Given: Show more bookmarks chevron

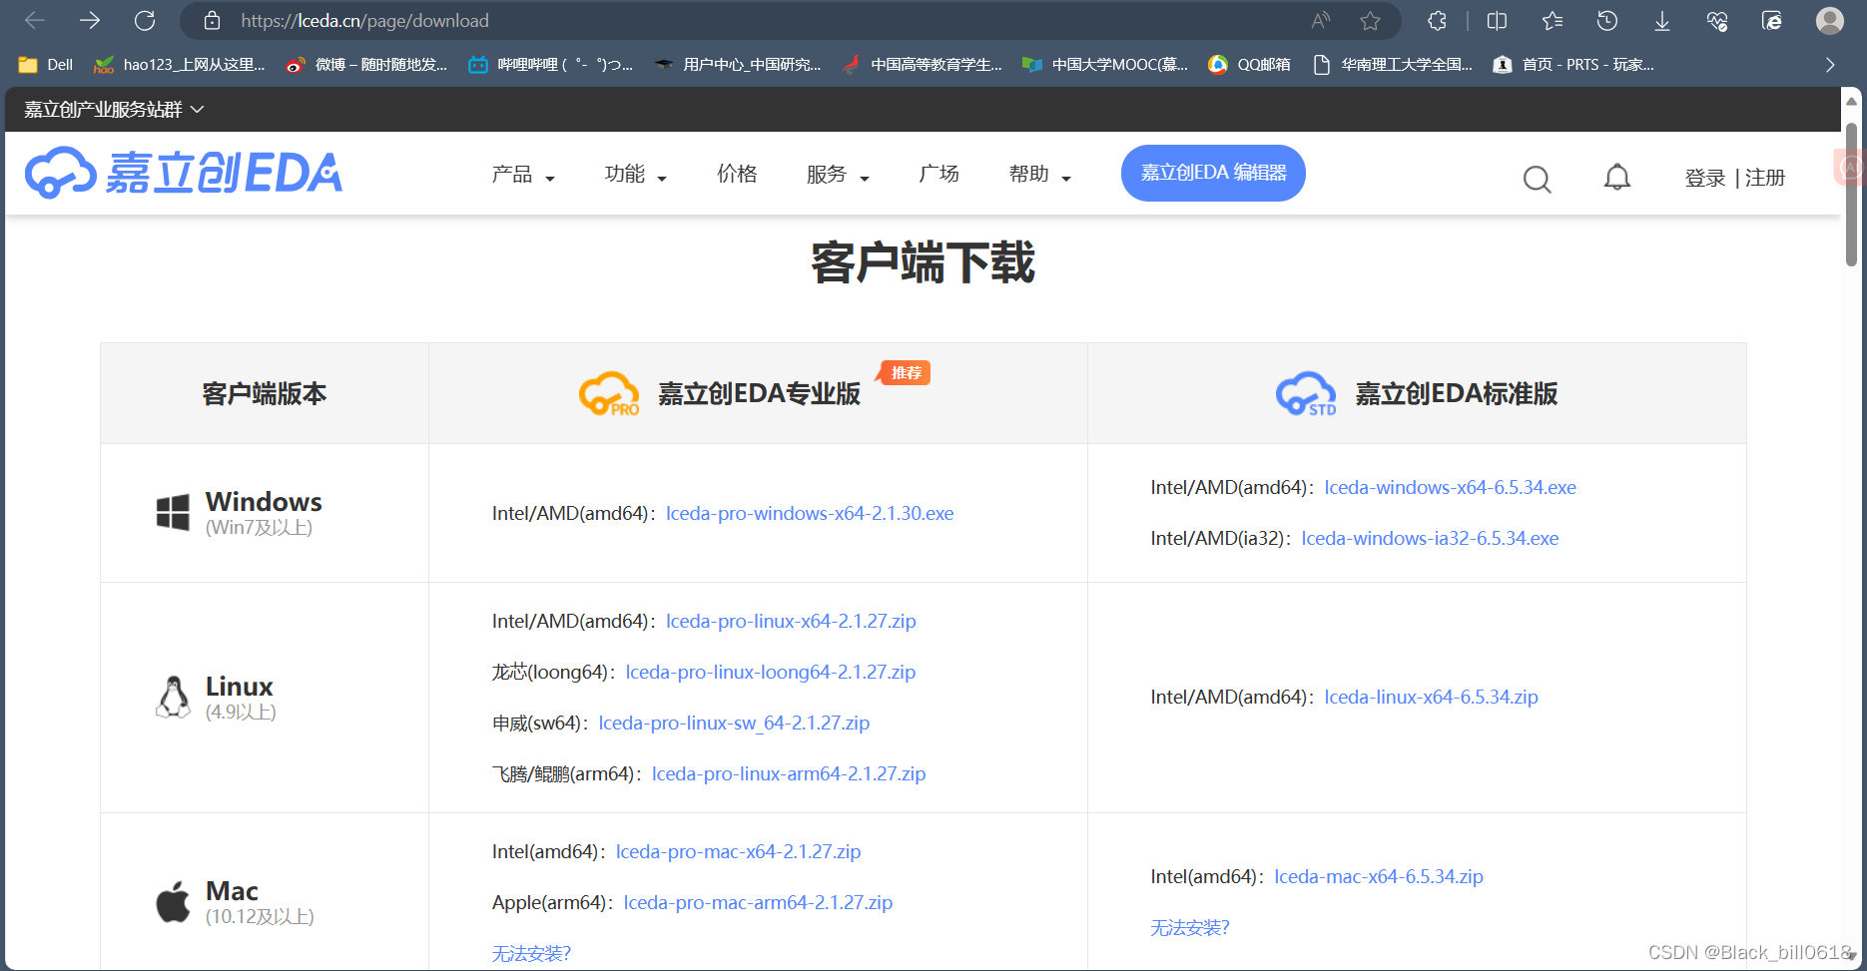Looking at the screenshot, I should click(x=1829, y=64).
